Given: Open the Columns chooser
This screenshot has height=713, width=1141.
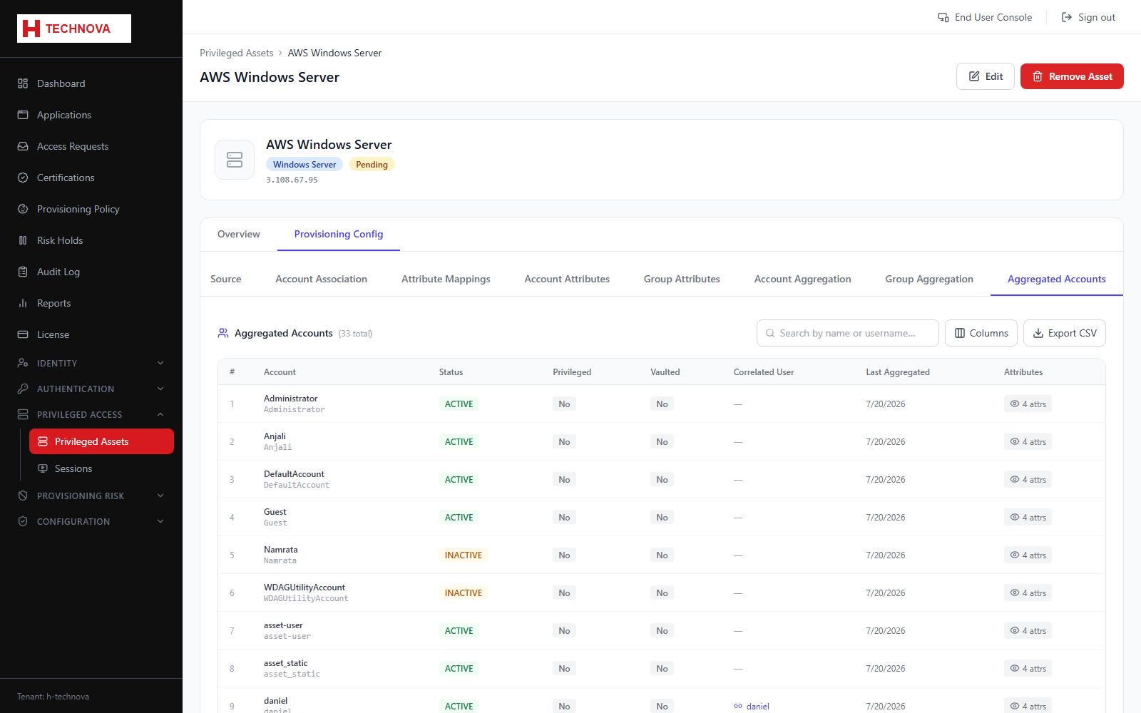Looking at the screenshot, I should point(981,333).
